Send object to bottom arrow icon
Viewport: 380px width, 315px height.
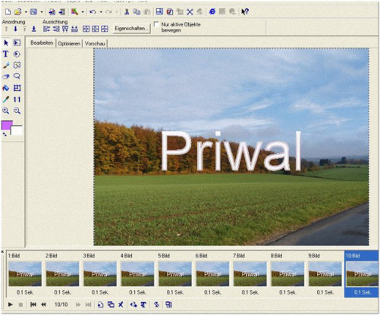click(33, 29)
